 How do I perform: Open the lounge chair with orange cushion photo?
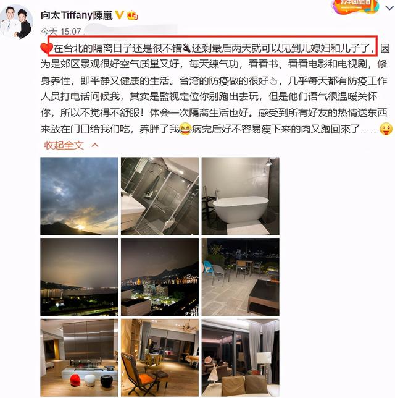tap(160, 357)
